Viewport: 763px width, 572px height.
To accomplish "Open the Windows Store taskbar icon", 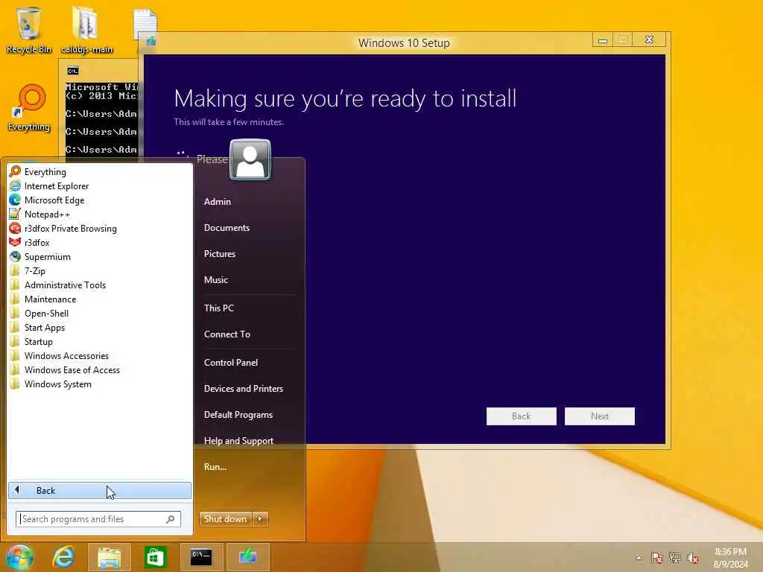I will point(155,557).
